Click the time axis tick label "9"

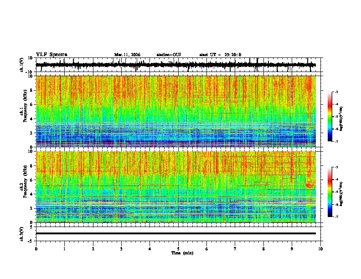[292, 249]
